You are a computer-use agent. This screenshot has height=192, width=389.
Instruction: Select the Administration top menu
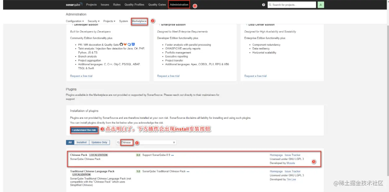(x=179, y=5)
